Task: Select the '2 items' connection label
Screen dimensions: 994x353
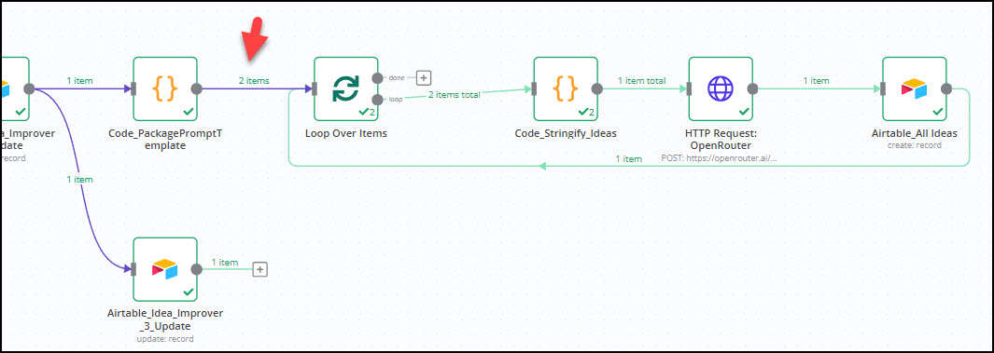Action: click(254, 80)
